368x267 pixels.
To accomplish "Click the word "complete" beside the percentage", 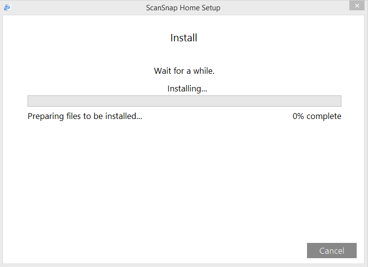I will (324, 117).
